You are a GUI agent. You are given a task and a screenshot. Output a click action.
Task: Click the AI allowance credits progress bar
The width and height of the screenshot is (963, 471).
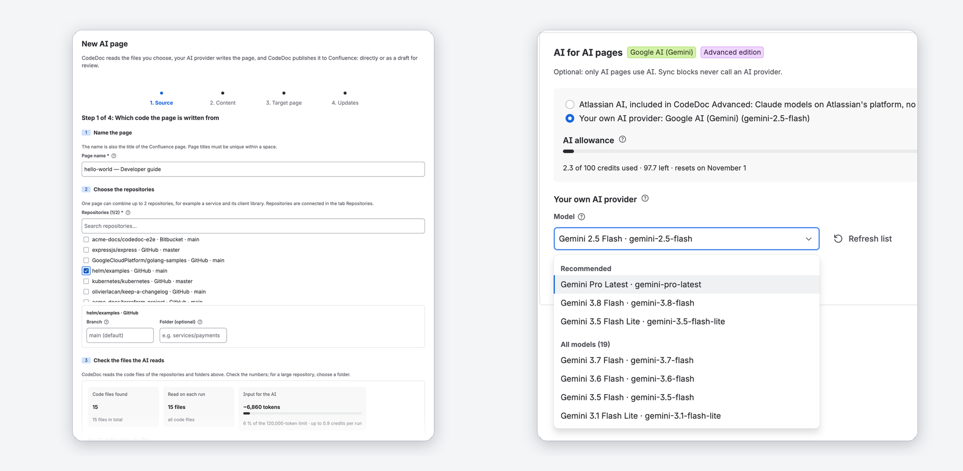pos(740,151)
